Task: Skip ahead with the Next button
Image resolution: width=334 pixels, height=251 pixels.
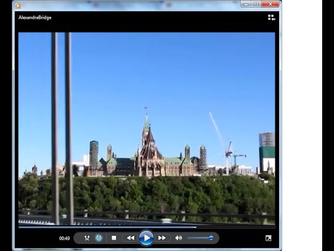Action: [x=162, y=238]
